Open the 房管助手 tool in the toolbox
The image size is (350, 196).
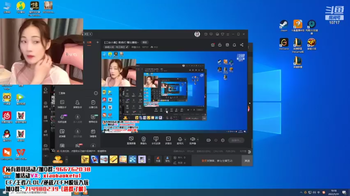pos(77,104)
